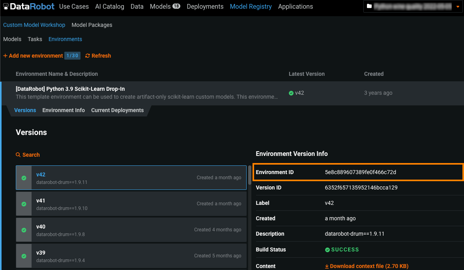Open the Tasks sub-tab in Workshop

(35, 39)
